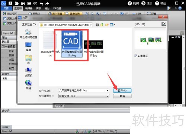Expand the 文件名 combo box arrow

(x=108, y=91)
